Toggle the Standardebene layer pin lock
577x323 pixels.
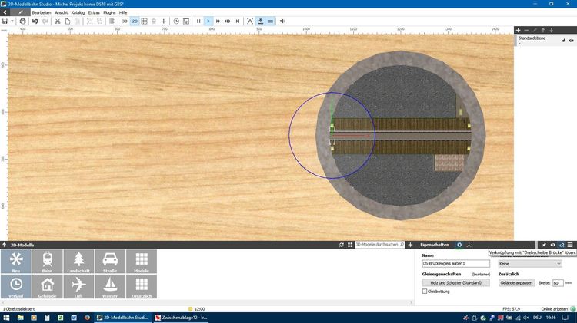(563, 41)
